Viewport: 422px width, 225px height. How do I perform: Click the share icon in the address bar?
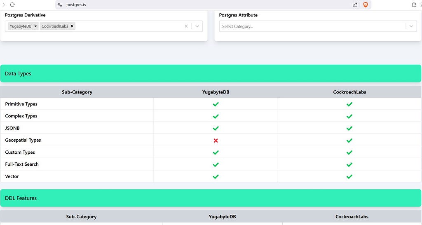355,5
